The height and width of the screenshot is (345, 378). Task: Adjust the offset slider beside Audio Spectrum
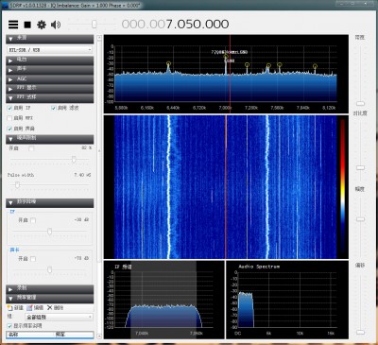tap(360, 332)
